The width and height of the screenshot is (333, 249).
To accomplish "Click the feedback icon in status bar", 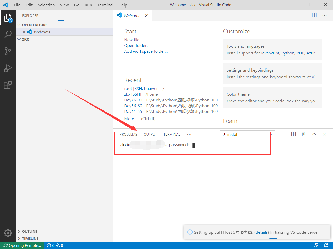I will [x=316, y=245].
